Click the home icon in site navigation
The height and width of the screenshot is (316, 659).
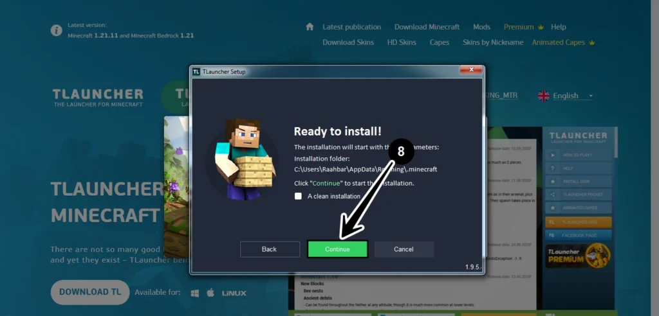(x=310, y=27)
